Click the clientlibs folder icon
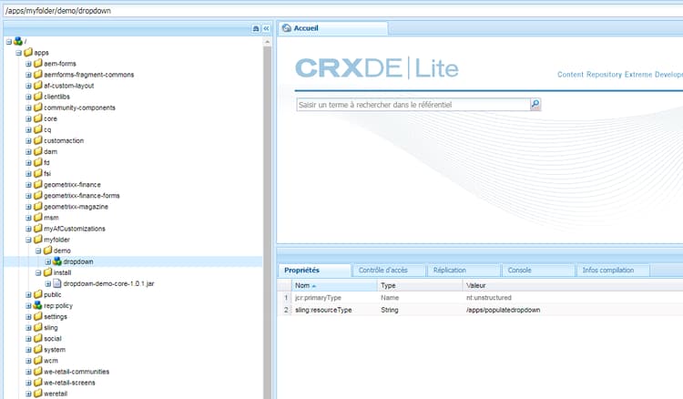Image resolution: width=683 pixels, height=399 pixels. [x=38, y=97]
